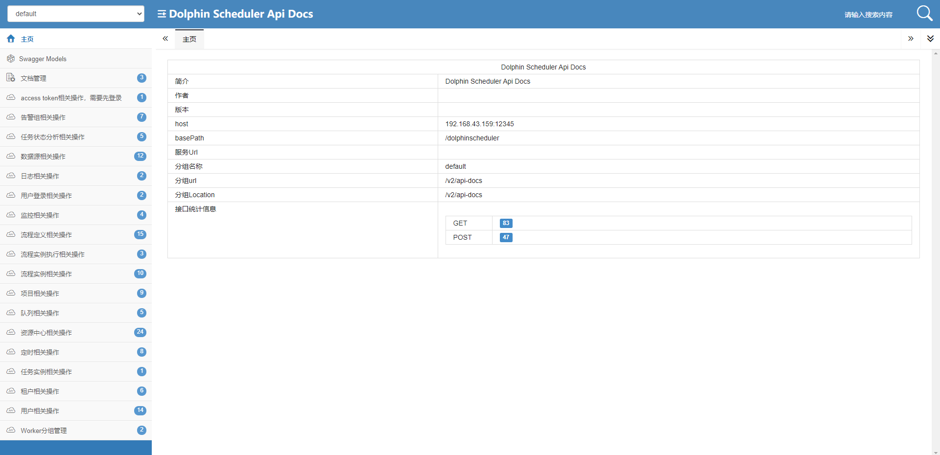Click the 文档管理 document management icon
940x455 pixels.
(x=10, y=78)
